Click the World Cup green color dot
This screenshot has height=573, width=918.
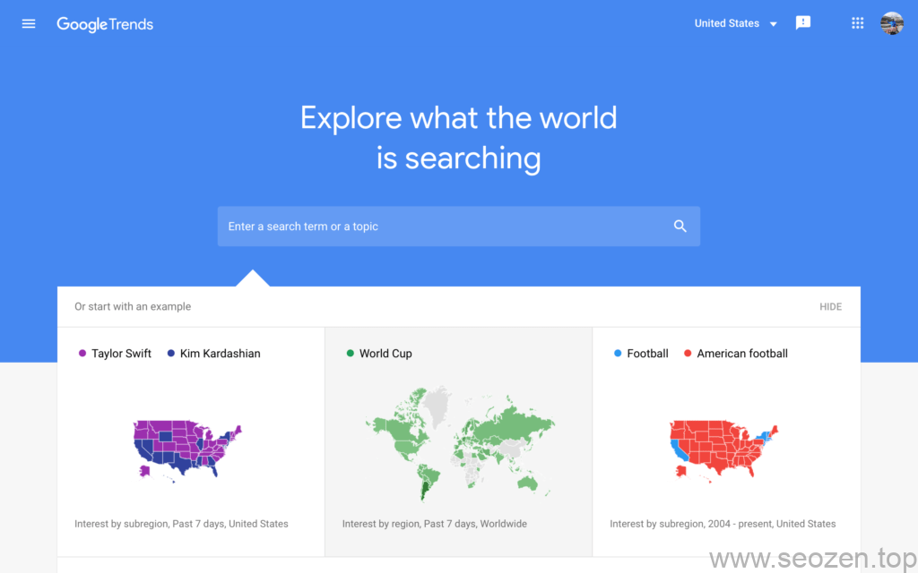pos(349,353)
